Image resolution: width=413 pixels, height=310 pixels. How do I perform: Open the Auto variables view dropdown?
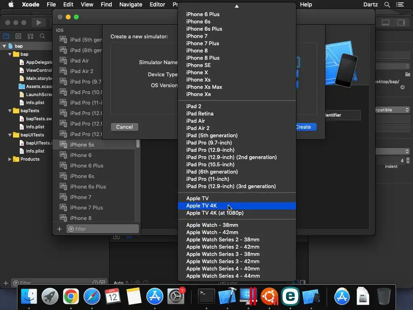pyautogui.click(x=121, y=283)
